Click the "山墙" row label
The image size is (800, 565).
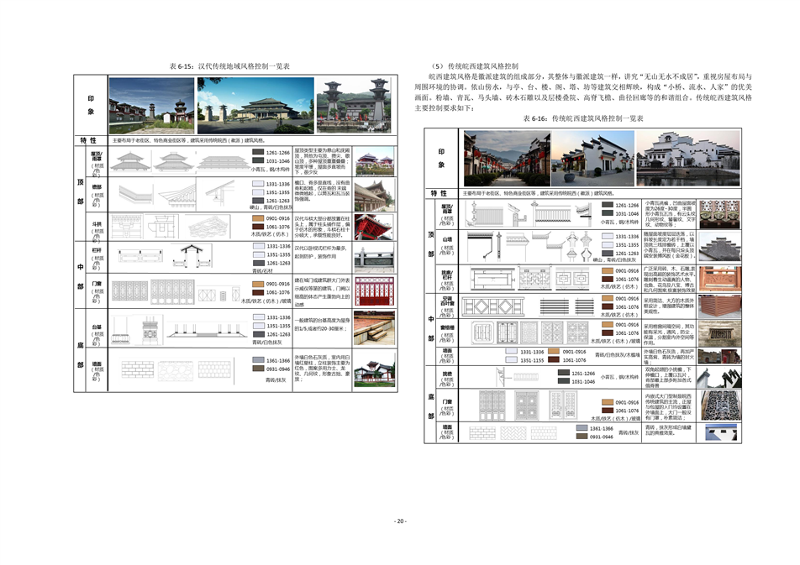click(x=447, y=239)
